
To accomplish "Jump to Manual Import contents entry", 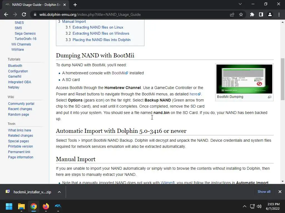I will [x=74, y=21].
